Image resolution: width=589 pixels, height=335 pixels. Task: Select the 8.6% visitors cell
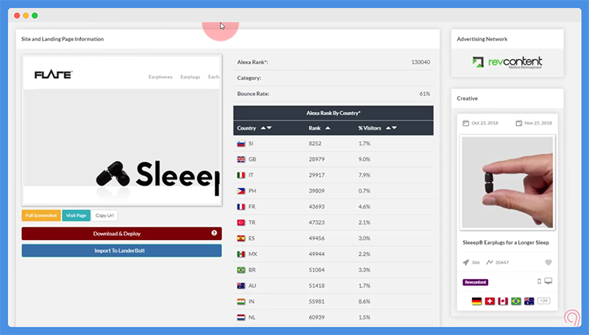point(364,301)
